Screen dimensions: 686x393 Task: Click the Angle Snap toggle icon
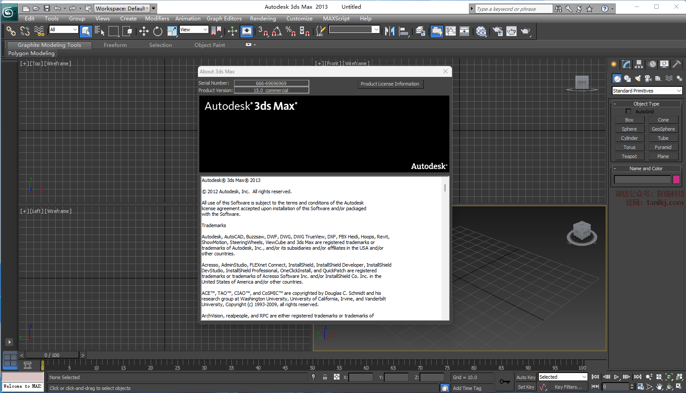(277, 31)
